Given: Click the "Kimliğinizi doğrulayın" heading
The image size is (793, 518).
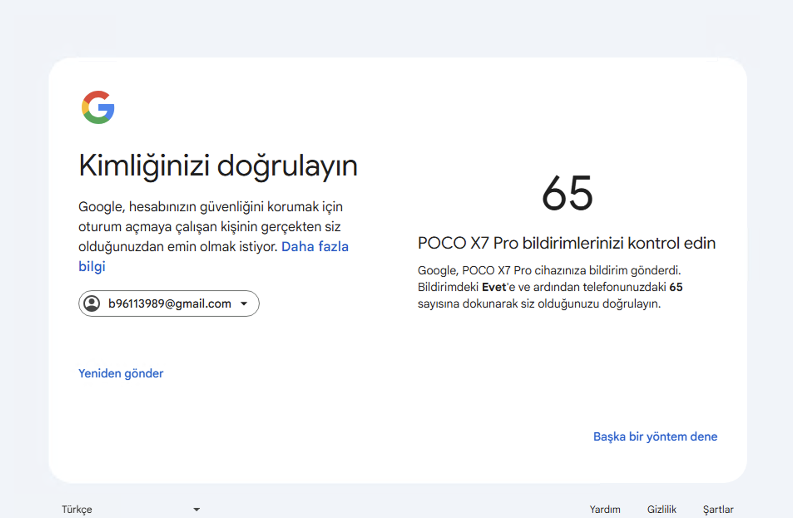Looking at the screenshot, I should pos(218,166).
